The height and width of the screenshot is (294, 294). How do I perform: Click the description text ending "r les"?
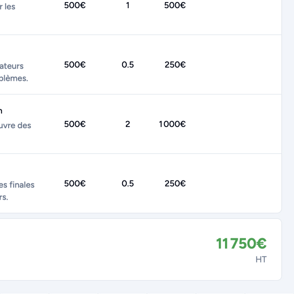(x=7, y=7)
